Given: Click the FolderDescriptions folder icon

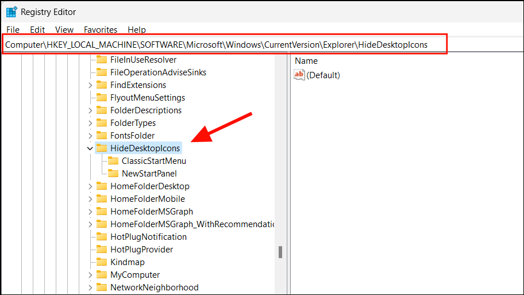Looking at the screenshot, I should (x=102, y=110).
